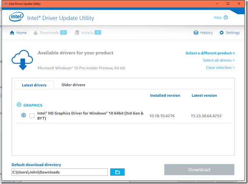The height and width of the screenshot is (184, 248).
Task: Click the Clear selection link
Action: click(x=220, y=68)
